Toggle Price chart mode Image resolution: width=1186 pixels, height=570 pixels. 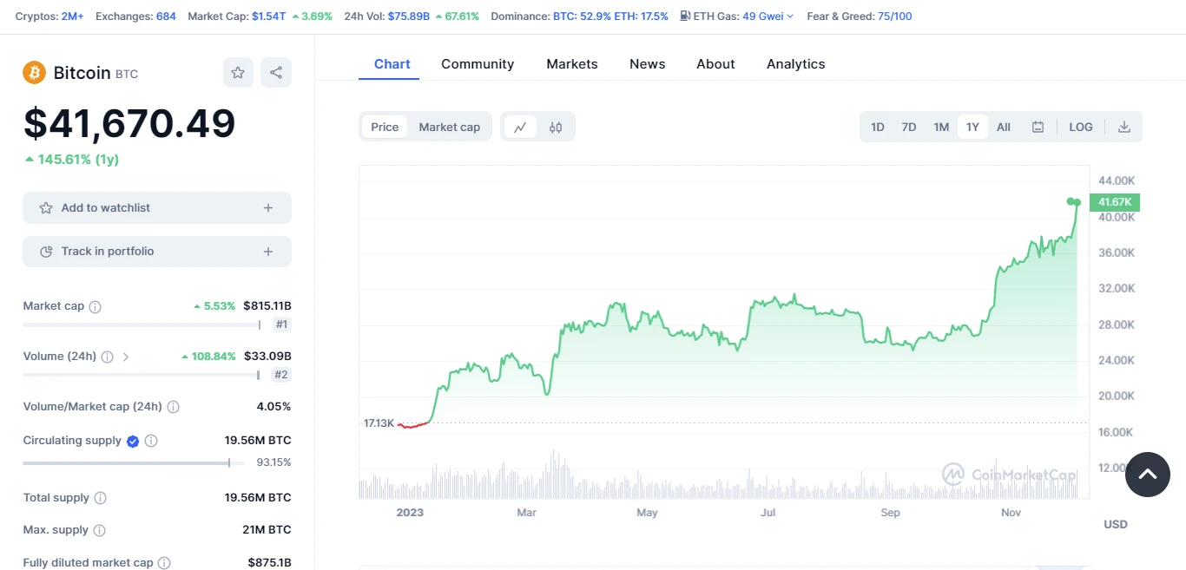click(385, 127)
